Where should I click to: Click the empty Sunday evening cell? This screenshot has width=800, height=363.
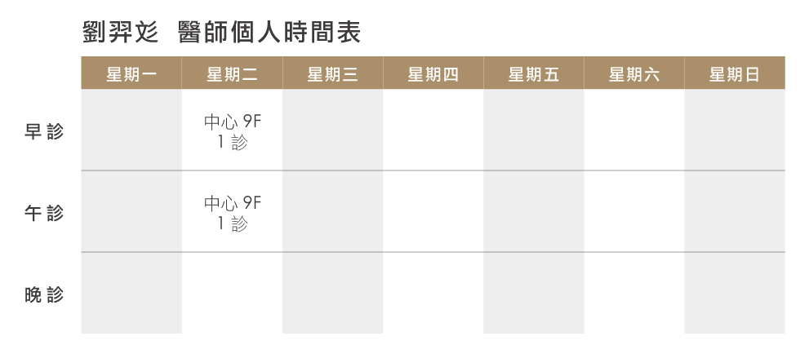point(734,294)
